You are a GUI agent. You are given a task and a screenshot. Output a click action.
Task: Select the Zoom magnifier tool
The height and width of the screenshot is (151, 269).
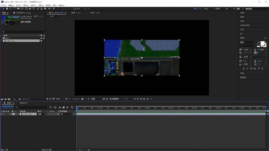click(x=10, y=9)
